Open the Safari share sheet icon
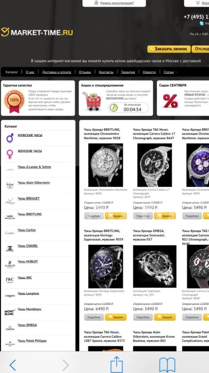209x373 pixels. [x=117, y=364]
